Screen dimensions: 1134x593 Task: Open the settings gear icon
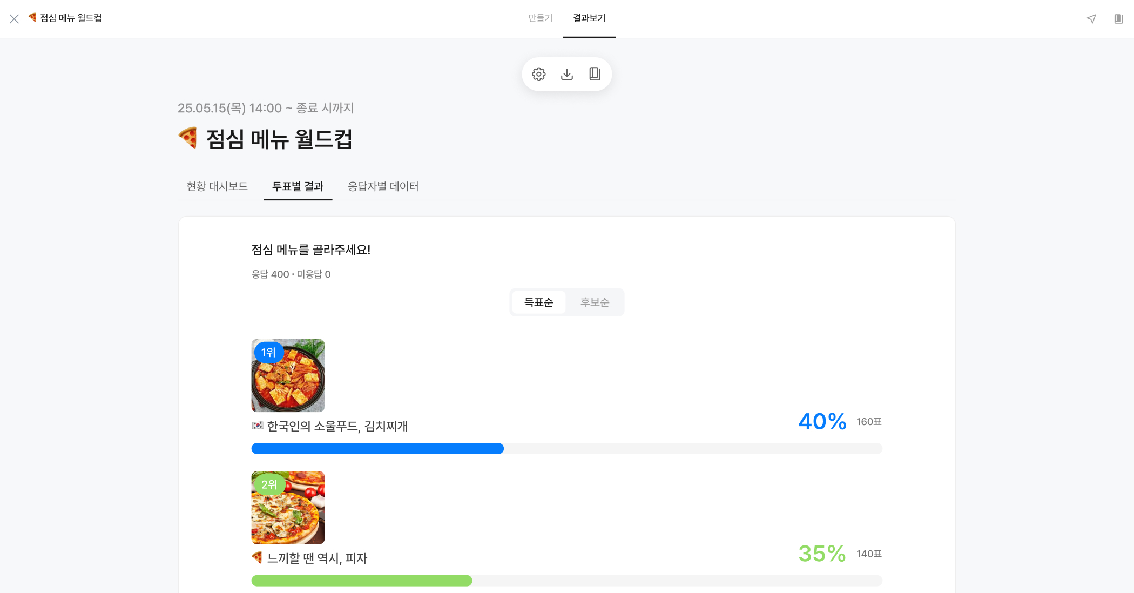(x=538, y=74)
